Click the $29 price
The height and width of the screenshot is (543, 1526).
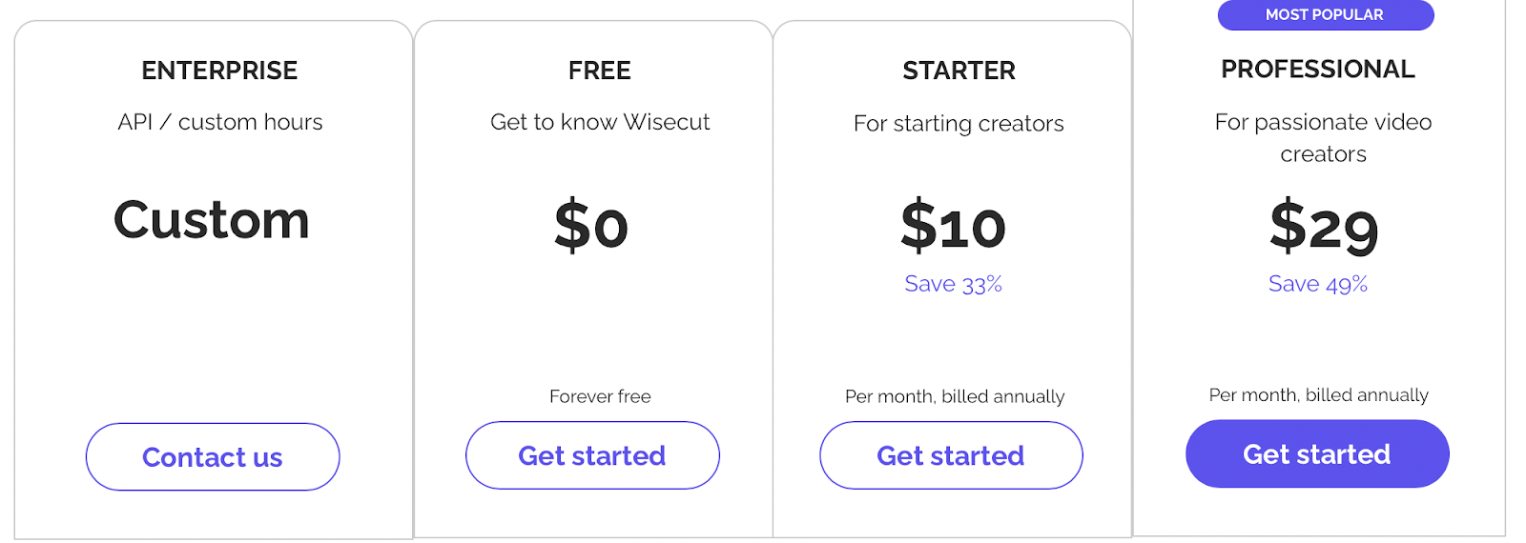click(1324, 227)
